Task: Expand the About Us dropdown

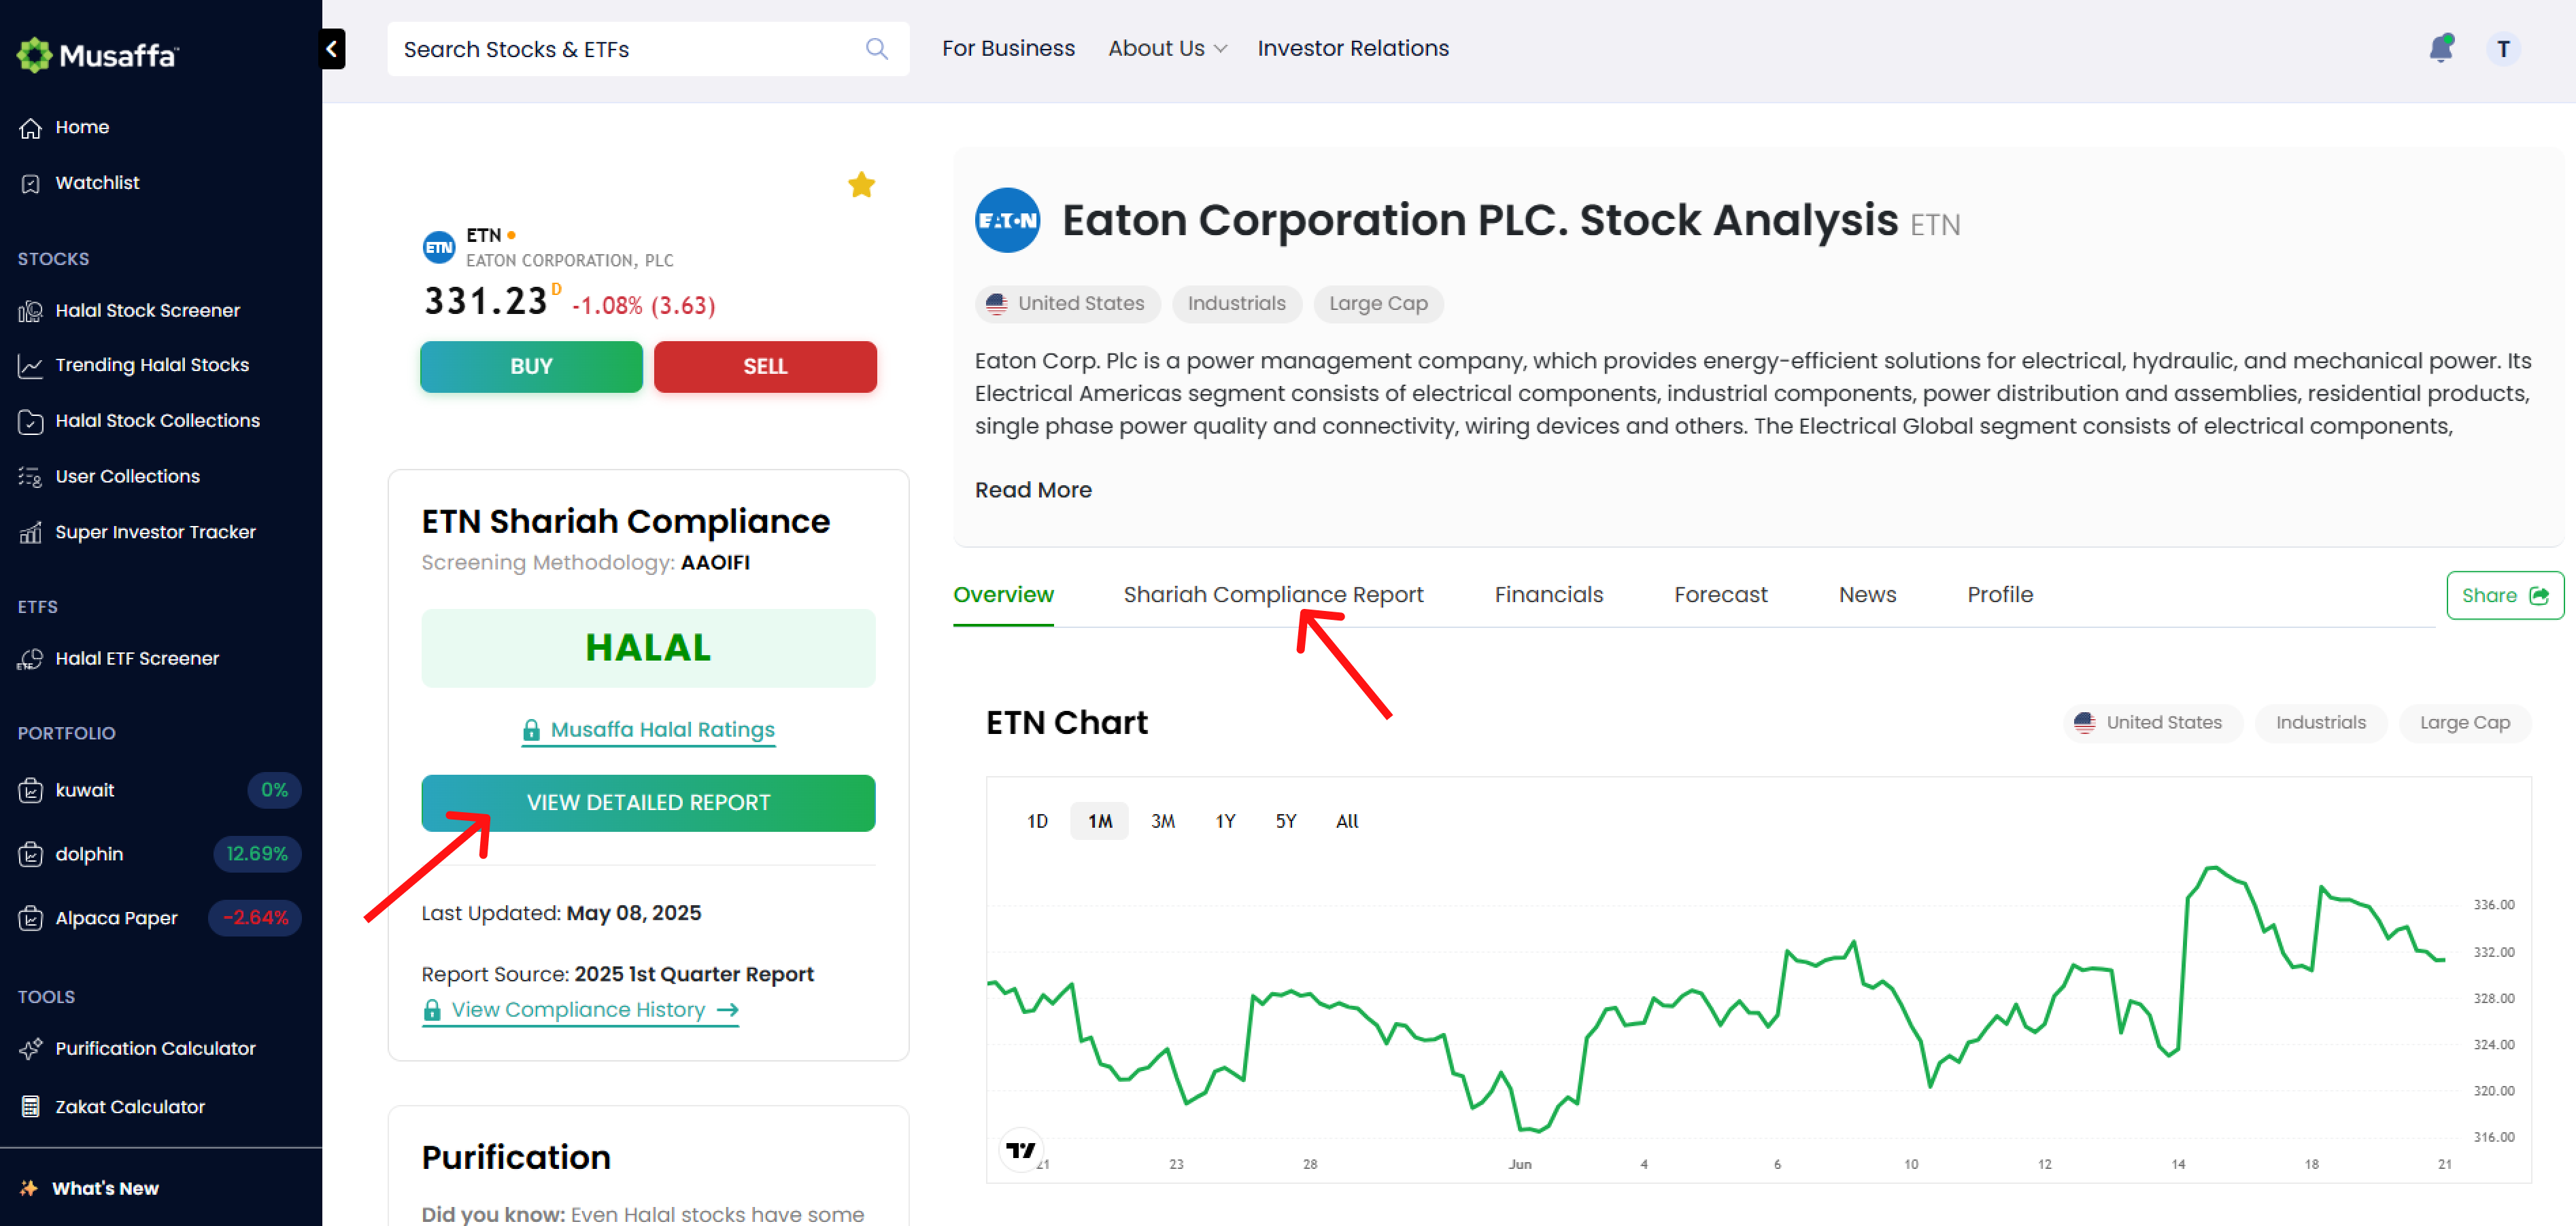Action: click(x=1167, y=48)
